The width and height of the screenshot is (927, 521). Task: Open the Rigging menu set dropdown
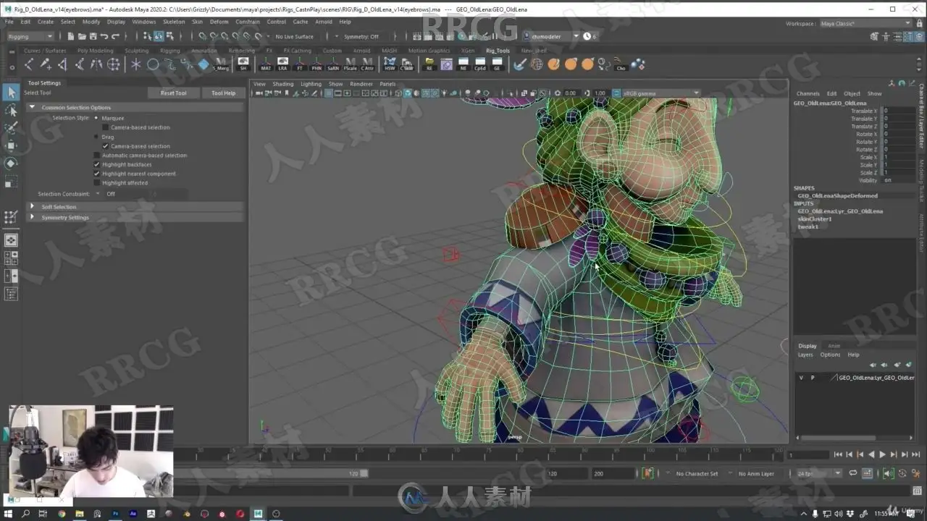click(x=29, y=36)
